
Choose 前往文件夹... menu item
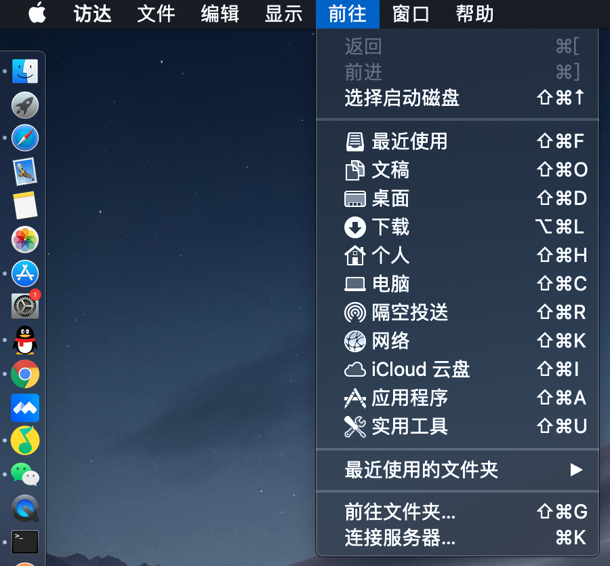coord(457,512)
